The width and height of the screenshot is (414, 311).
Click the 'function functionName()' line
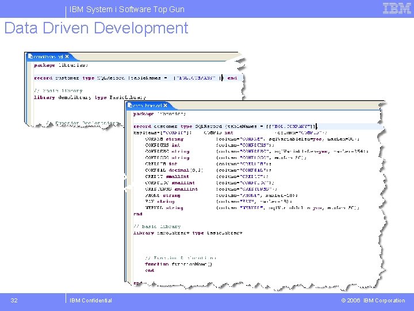pyautogui.click(x=178, y=264)
